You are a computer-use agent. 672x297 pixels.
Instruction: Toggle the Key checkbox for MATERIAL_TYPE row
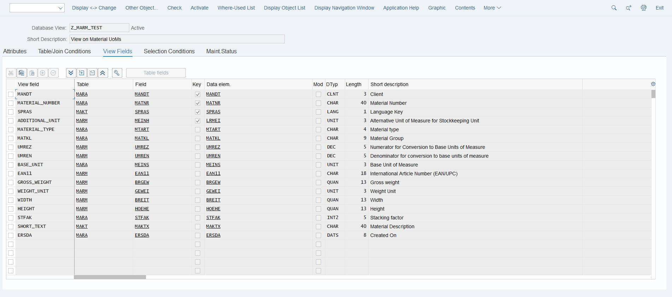pyautogui.click(x=198, y=129)
